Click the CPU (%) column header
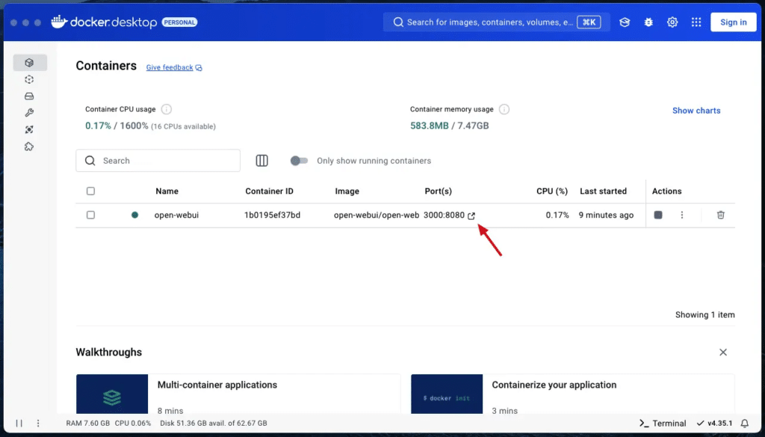This screenshot has width=765, height=437. 552,191
